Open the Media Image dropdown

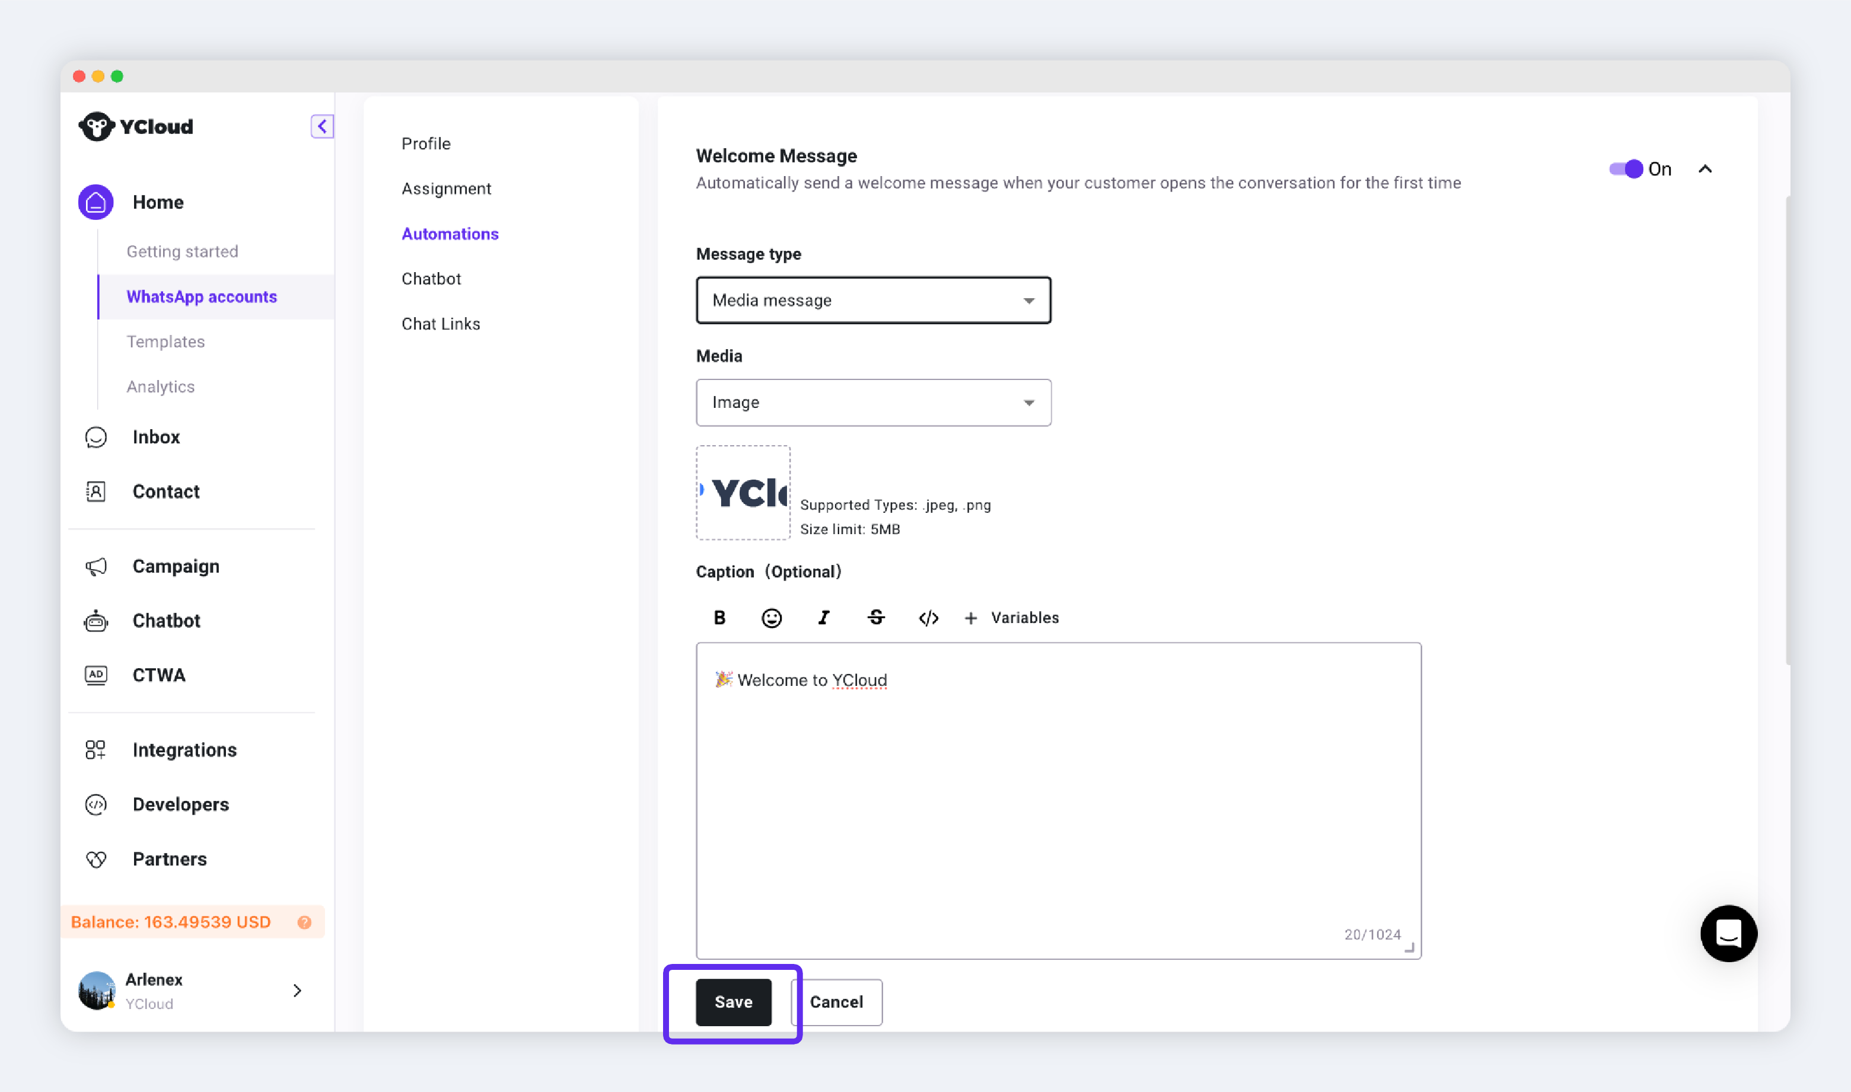click(x=873, y=403)
